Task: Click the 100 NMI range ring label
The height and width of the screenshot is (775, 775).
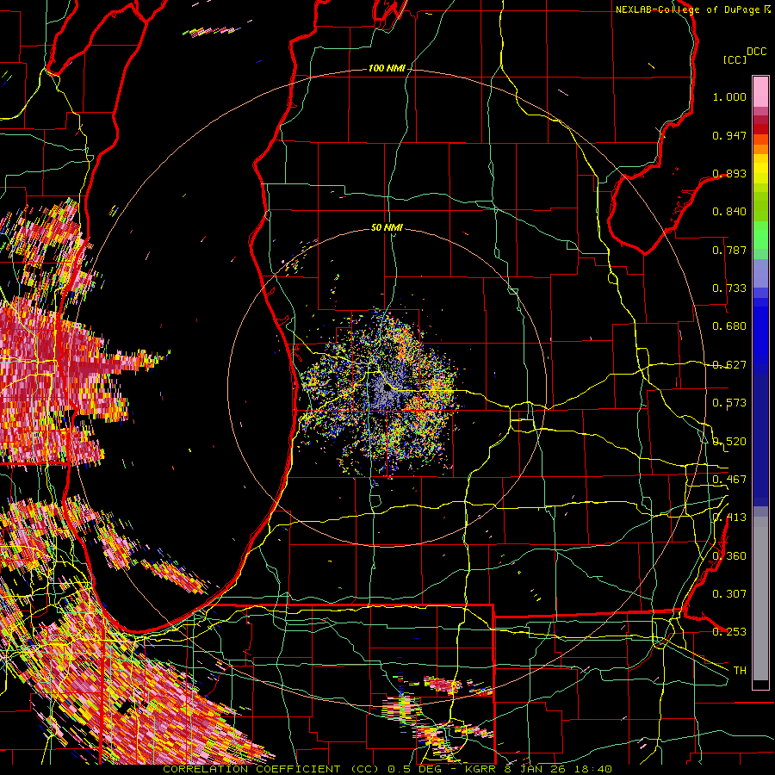Action: click(x=387, y=68)
